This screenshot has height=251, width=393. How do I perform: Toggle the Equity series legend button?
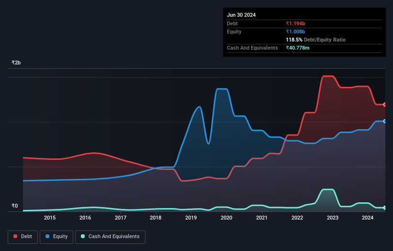coord(56,237)
